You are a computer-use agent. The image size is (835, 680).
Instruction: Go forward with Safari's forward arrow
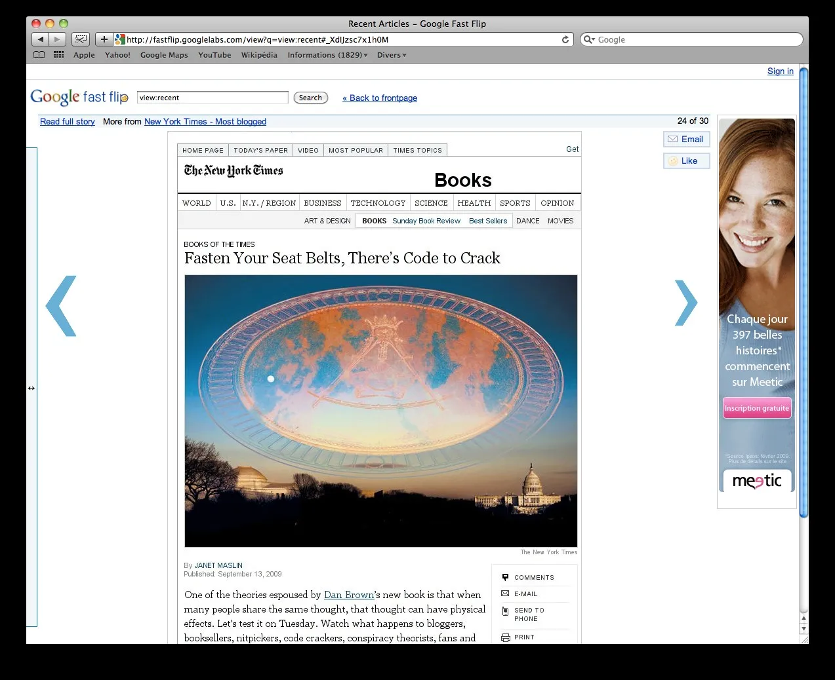point(57,39)
